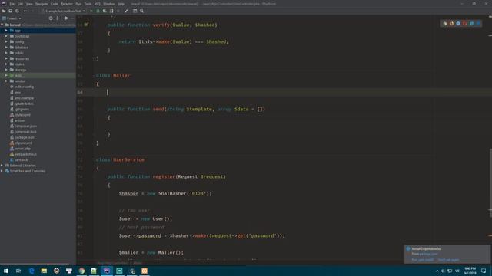Click the Back navigation arrow

tap(25, 11)
